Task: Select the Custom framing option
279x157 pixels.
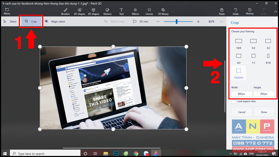Action: coord(239,73)
